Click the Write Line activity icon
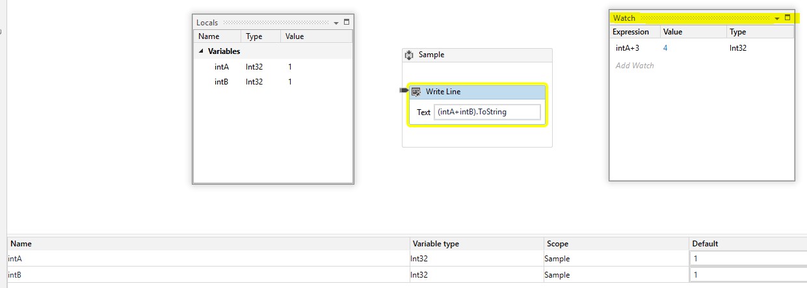The image size is (807, 288). tap(416, 92)
